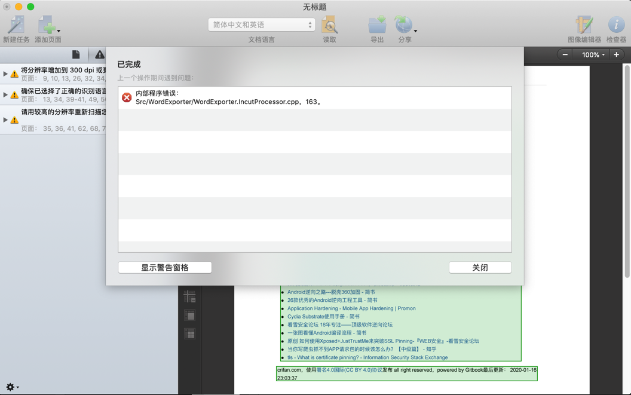
Task: Open the 图像编辑器 tool
Action: tap(584, 25)
